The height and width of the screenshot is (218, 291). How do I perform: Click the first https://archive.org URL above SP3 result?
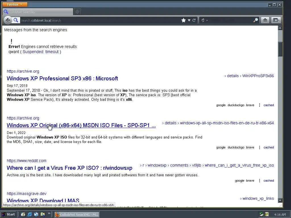[x=23, y=71]
